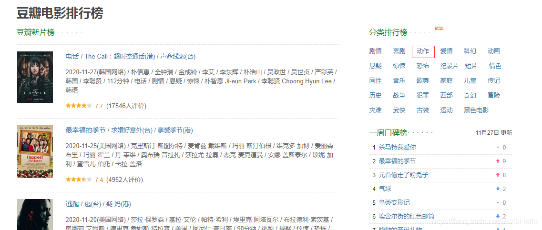Select the 灾难 category
Screen dimensions: 542x230
[375, 110]
